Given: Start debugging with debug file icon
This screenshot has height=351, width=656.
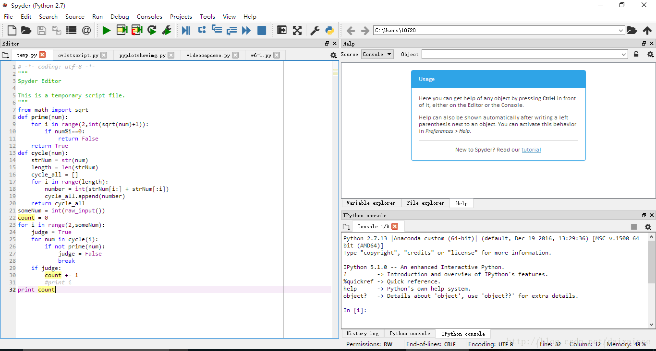Looking at the screenshot, I should coord(186,30).
